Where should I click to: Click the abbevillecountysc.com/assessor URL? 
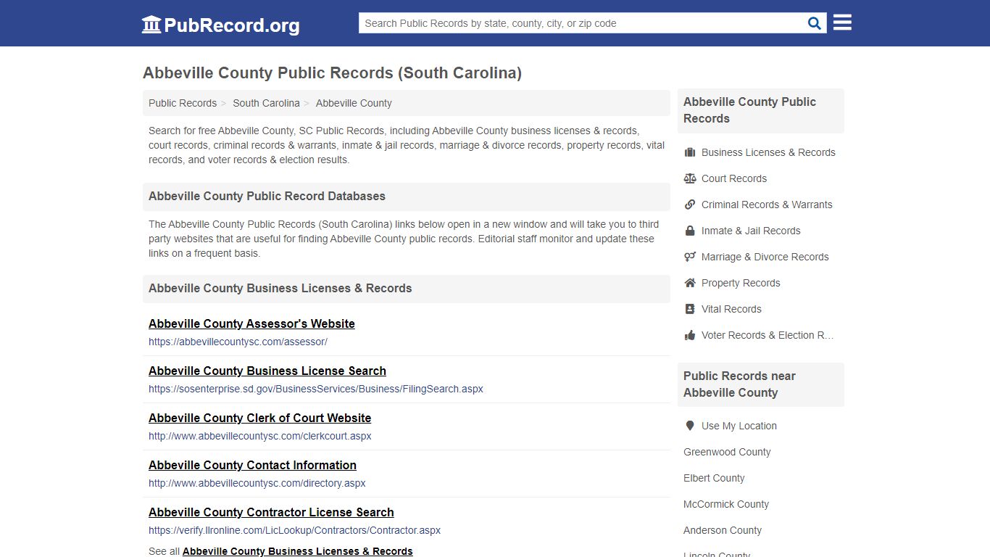[x=238, y=342]
